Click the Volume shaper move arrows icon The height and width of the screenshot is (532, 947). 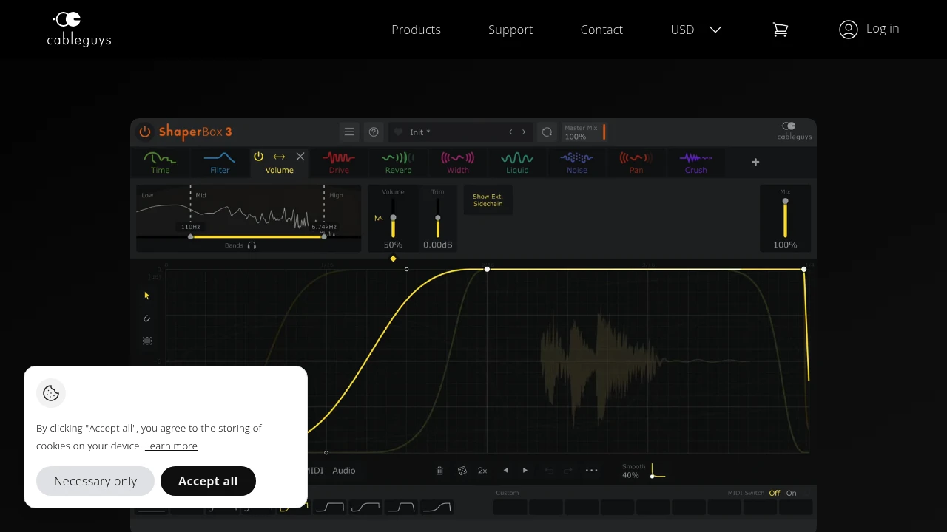tap(279, 157)
